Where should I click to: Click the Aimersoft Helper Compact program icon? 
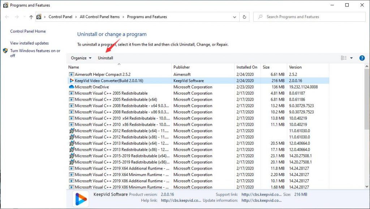click(72, 74)
